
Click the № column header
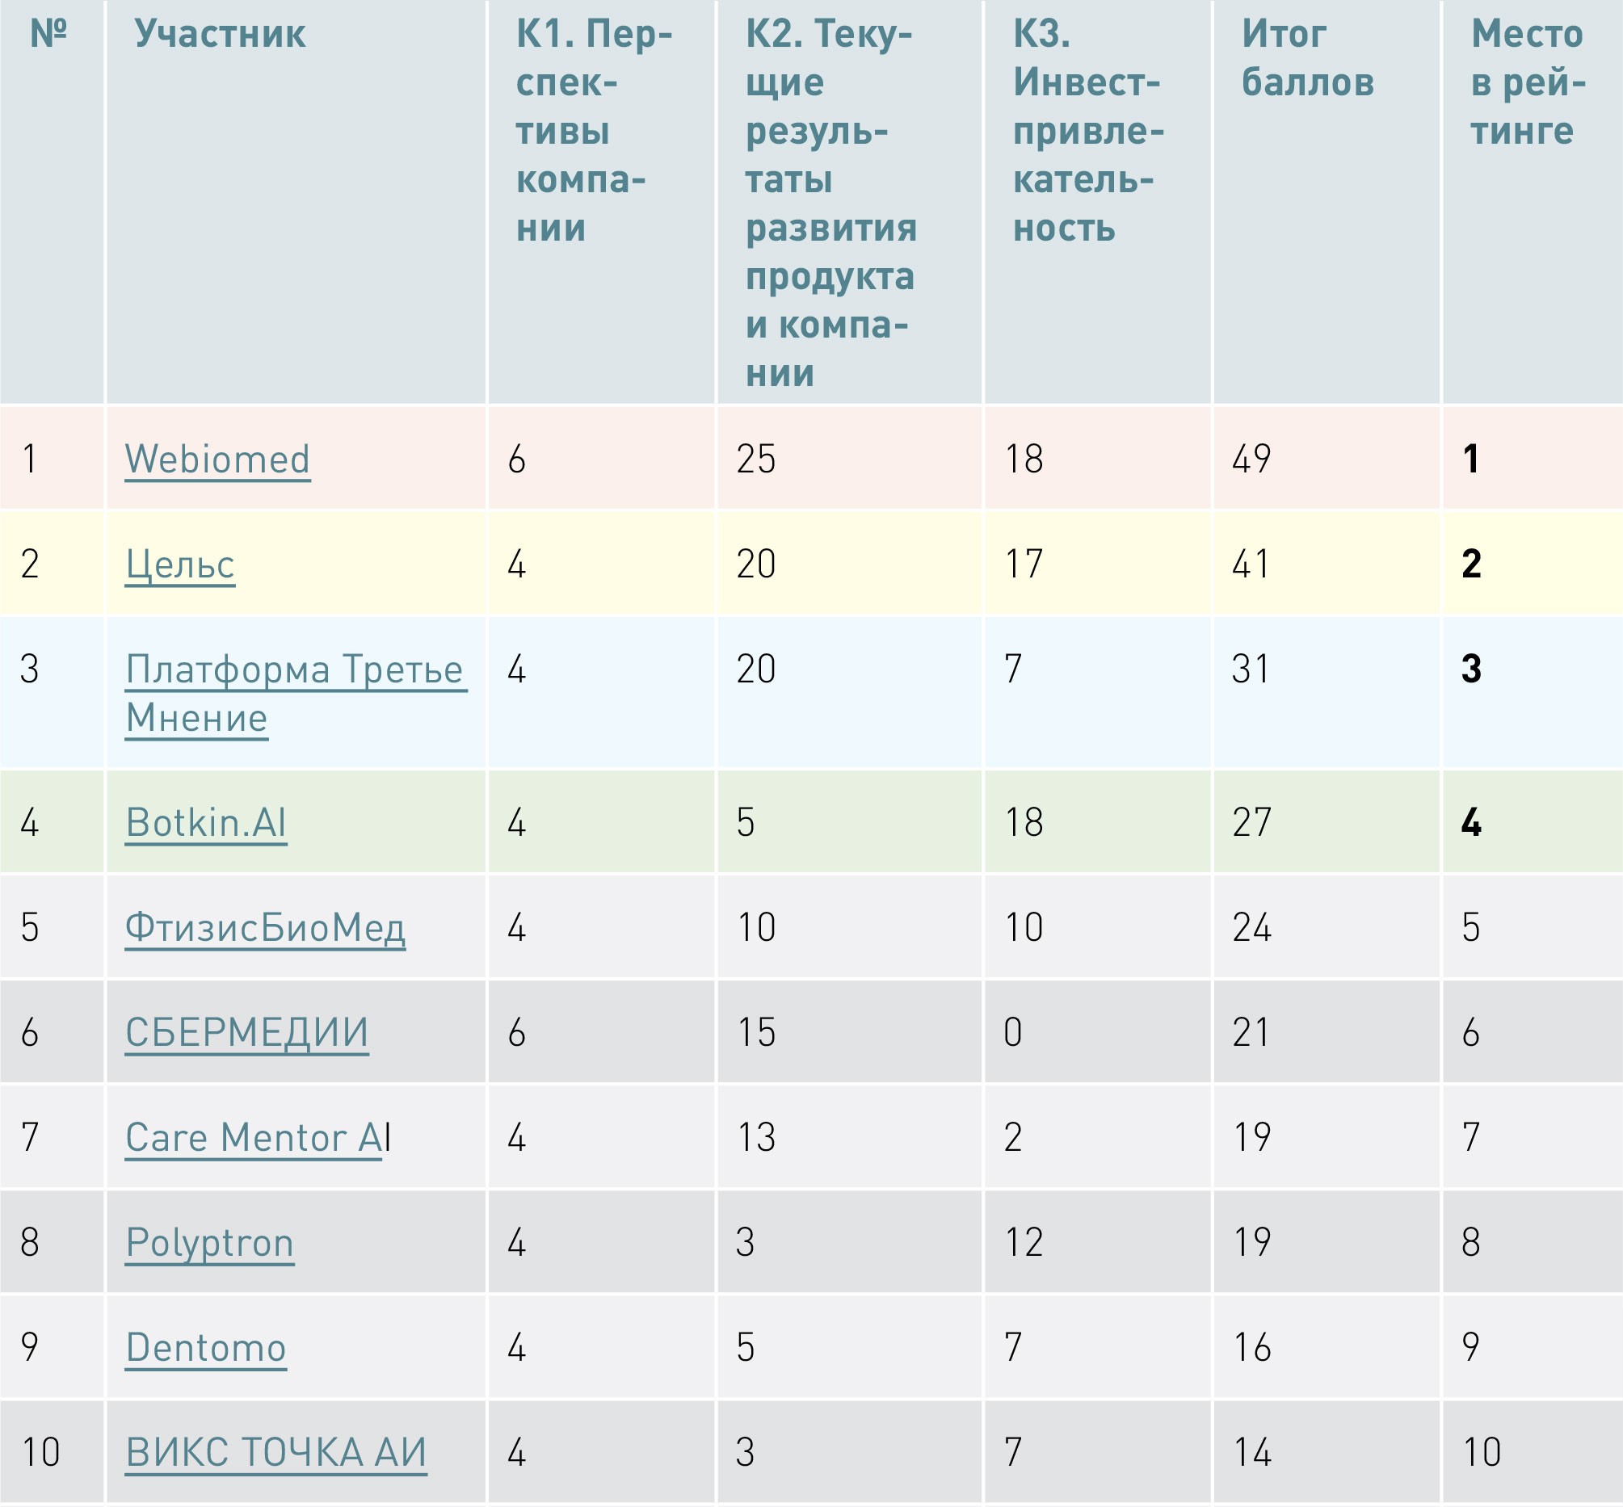point(48,34)
